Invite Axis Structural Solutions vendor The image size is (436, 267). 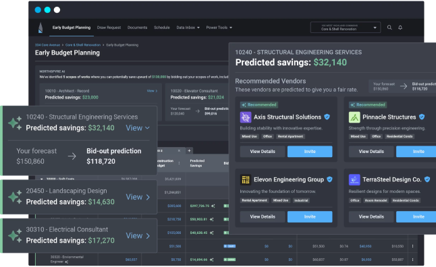click(x=310, y=152)
